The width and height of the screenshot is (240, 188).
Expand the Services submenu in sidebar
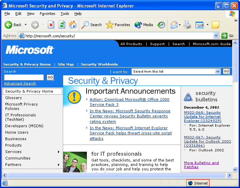[x=59, y=152]
